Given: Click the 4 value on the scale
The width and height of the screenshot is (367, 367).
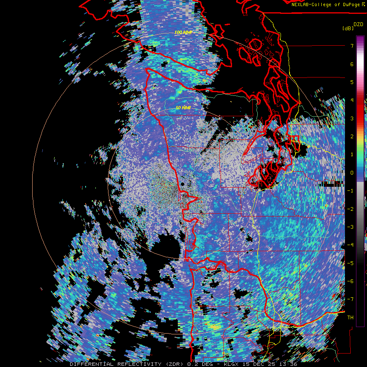Looking at the screenshot, I should [x=352, y=100].
